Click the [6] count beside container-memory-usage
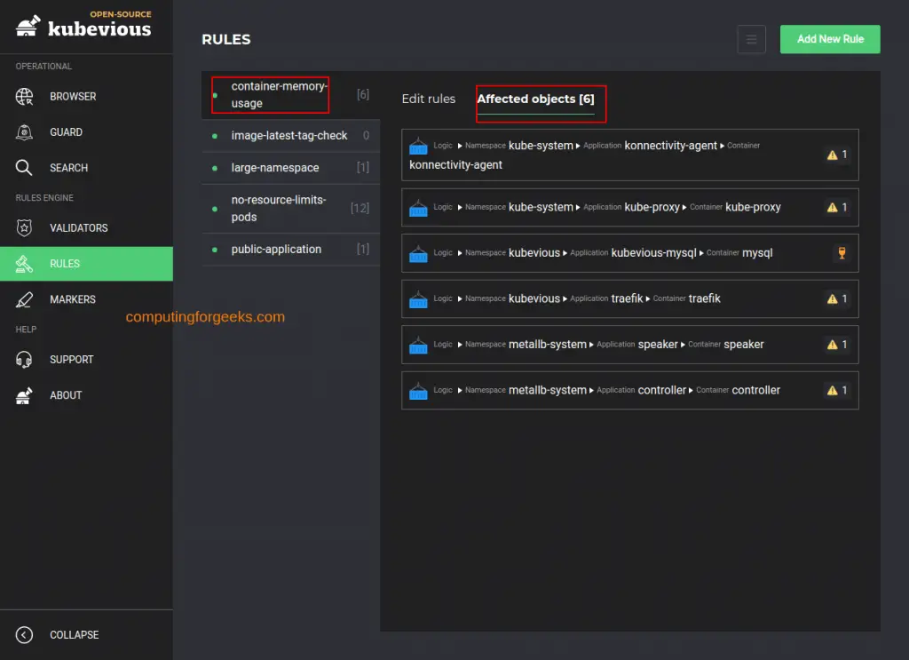This screenshot has height=660, width=909. [x=363, y=94]
